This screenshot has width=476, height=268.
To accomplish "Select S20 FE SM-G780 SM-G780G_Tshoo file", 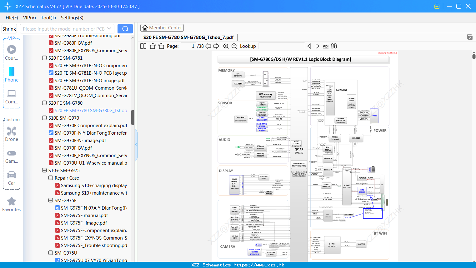I will pyautogui.click(x=88, y=111).
